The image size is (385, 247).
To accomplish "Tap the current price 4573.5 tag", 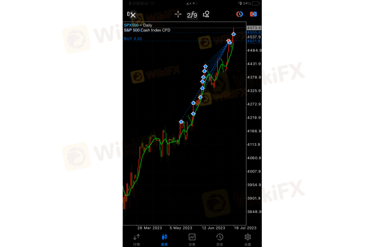I will [254, 28].
